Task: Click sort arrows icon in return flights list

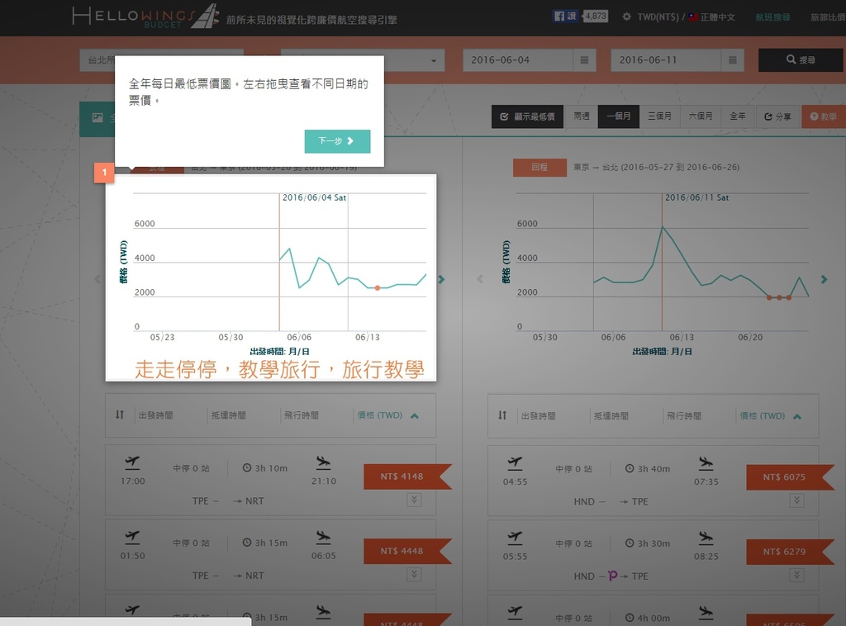Action: tap(502, 415)
